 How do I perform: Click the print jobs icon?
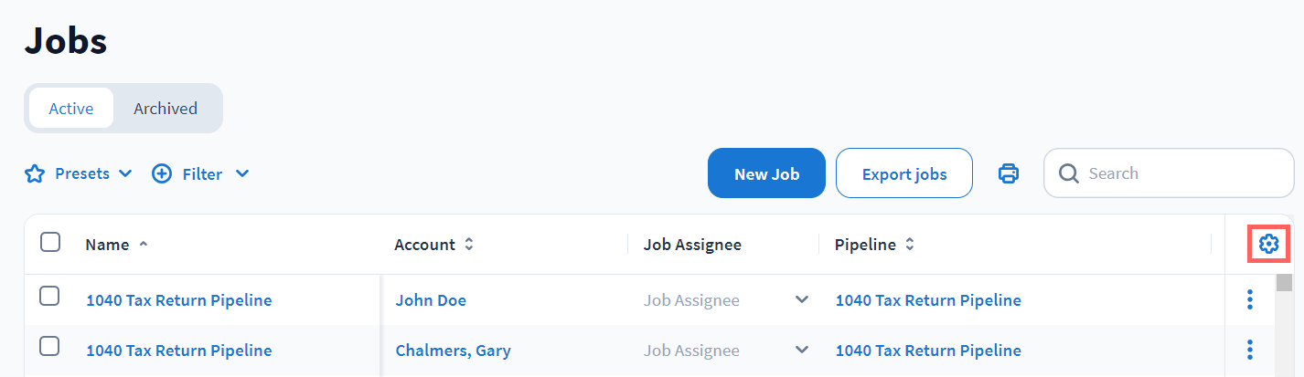click(1008, 173)
